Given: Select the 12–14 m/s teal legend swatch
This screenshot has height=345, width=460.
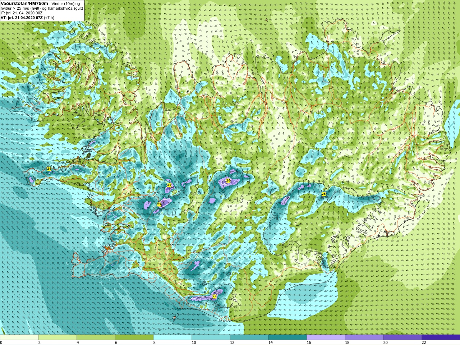Looking at the screenshot, I should tap(249, 337).
